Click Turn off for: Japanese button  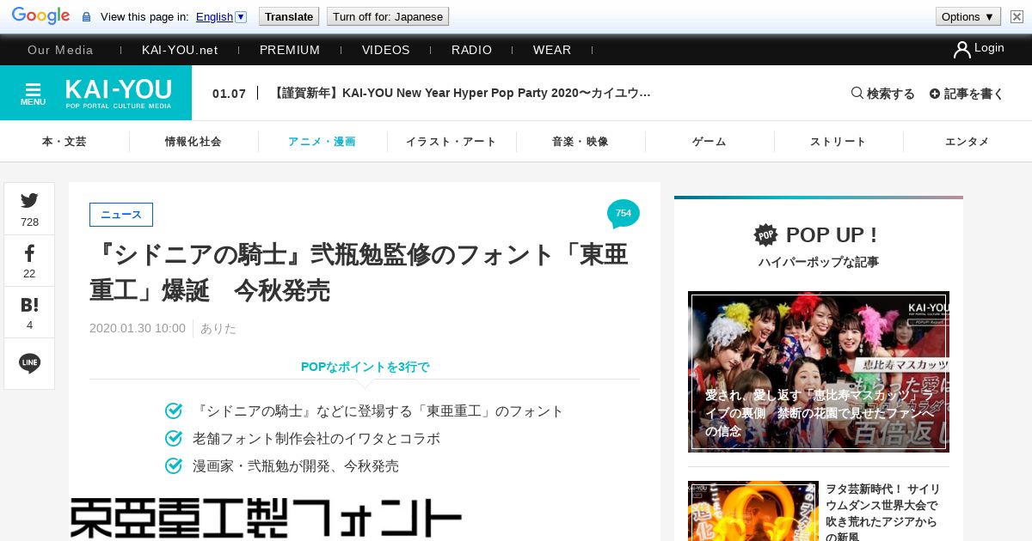pos(388,16)
